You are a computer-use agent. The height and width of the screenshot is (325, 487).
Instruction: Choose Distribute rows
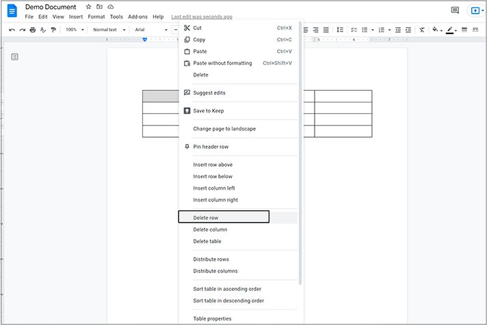[x=238, y=259]
